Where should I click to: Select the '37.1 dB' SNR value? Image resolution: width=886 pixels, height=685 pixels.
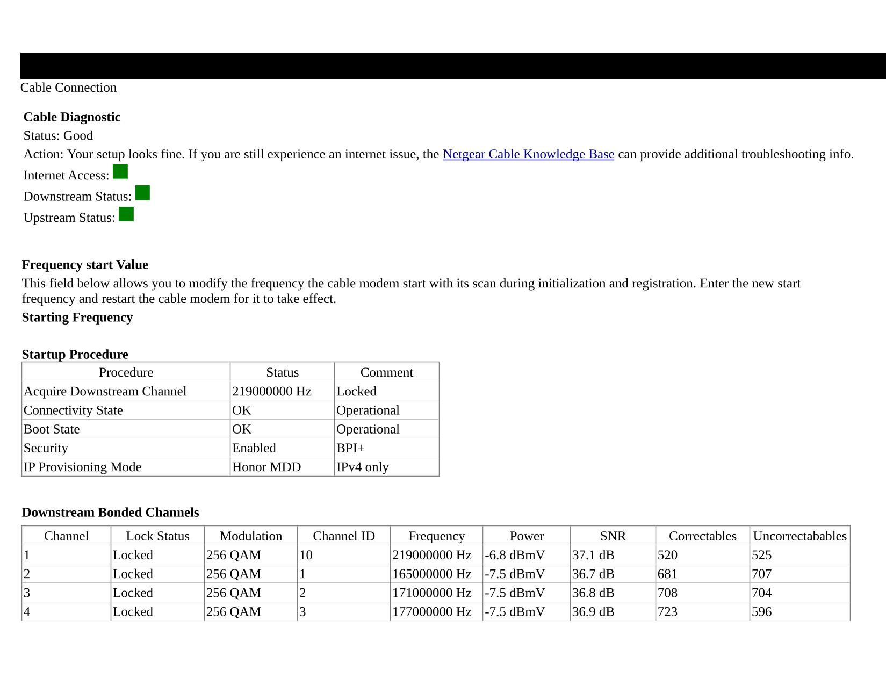pyautogui.click(x=613, y=555)
